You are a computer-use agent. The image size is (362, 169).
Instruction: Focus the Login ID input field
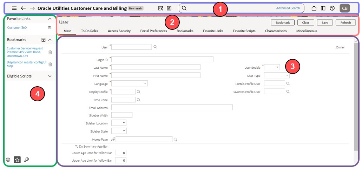coord(162,59)
